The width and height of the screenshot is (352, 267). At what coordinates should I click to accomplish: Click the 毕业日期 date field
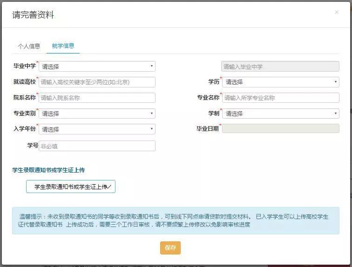(x=281, y=128)
